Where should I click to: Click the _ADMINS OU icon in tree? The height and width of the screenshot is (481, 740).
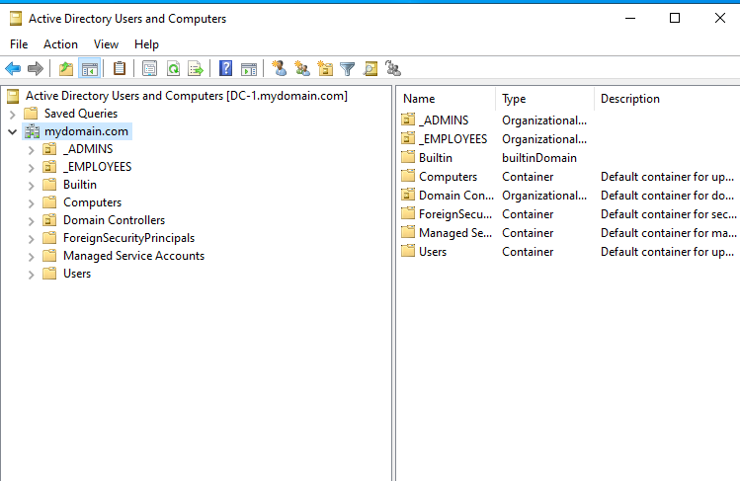tap(49, 149)
